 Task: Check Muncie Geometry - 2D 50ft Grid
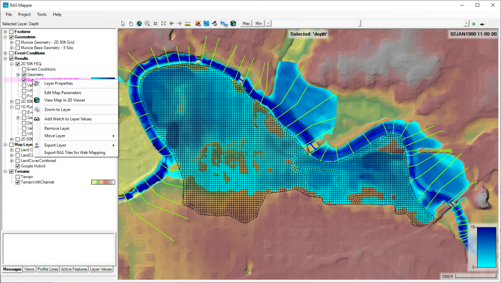[x=18, y=42]
